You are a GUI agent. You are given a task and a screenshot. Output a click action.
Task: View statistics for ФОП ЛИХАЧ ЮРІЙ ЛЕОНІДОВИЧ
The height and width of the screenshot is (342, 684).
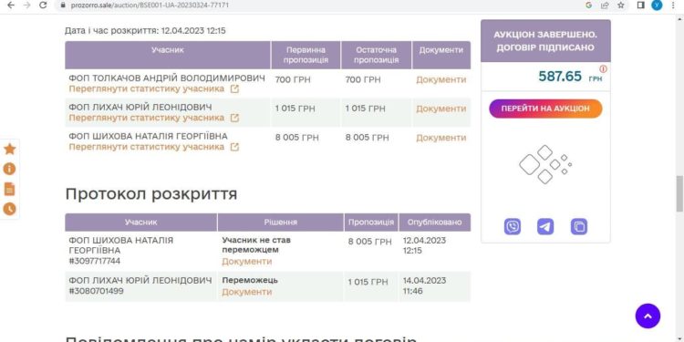(x=154, y=118)
